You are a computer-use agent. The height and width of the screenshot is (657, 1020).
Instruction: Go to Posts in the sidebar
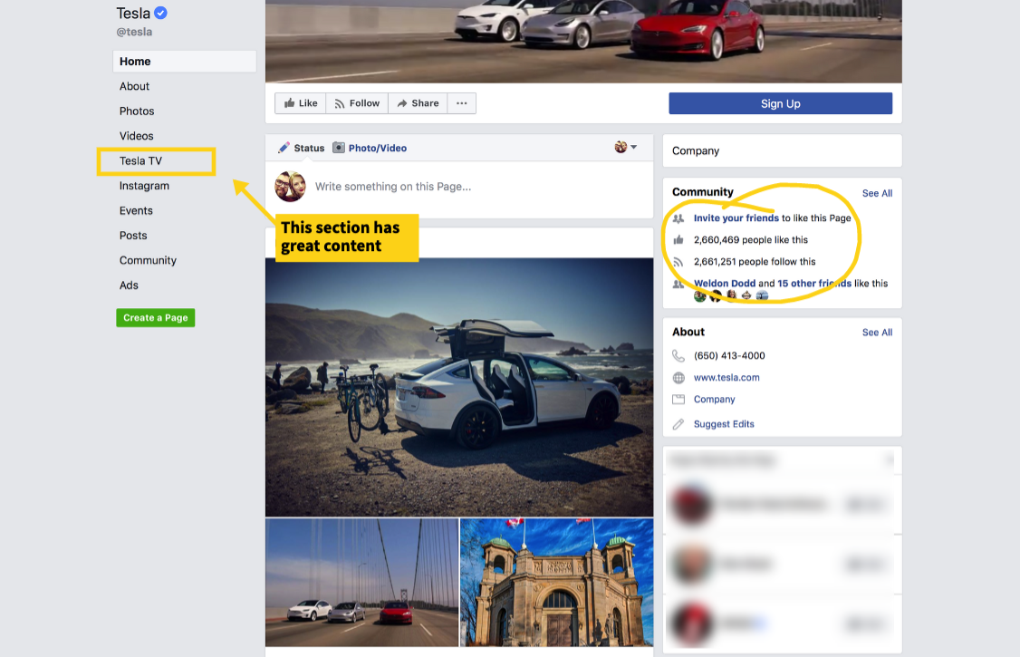[133, 236]
